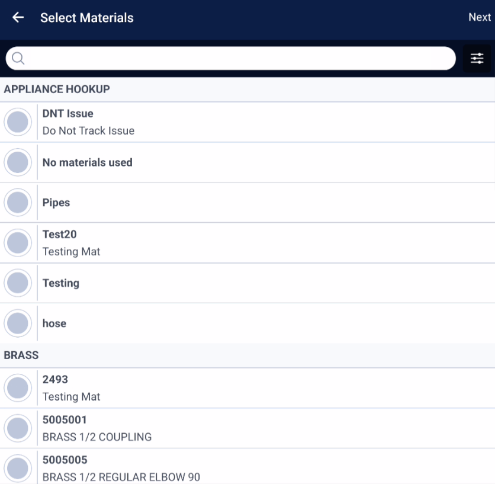This screenshot has height=484, width=495.
Task: Select the Test20 radio button
Action: [x=18, y=243]
